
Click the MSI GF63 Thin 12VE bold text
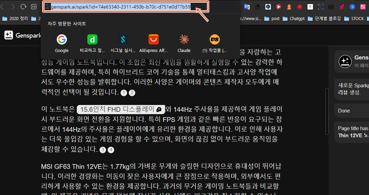pyautogui.click(x=72, y=167)
